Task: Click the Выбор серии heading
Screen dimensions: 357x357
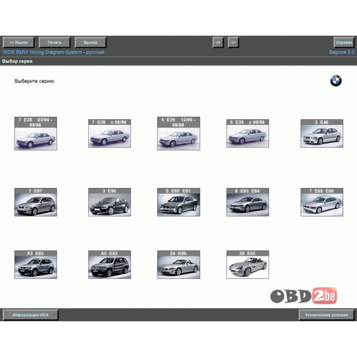Action: 17,61
